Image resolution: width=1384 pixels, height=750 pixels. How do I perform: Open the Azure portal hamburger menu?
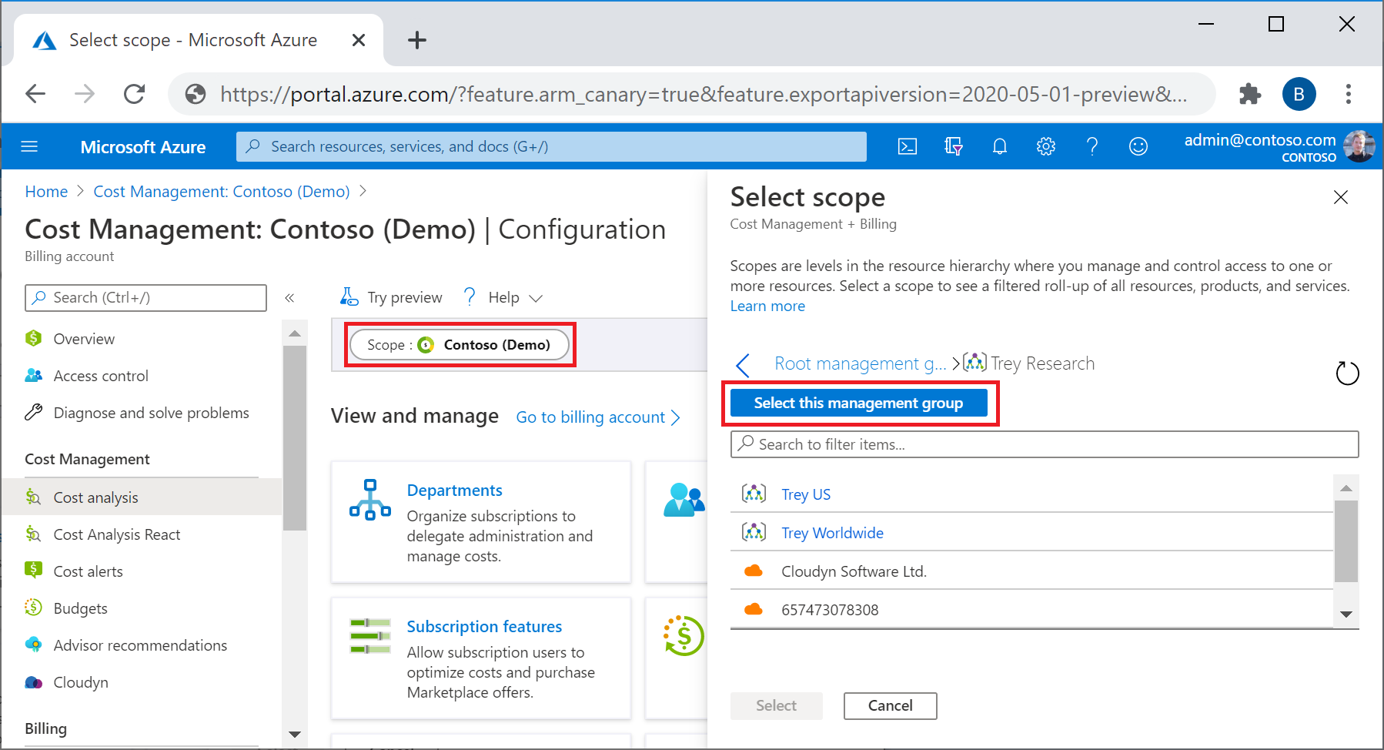tap(29, 146)
